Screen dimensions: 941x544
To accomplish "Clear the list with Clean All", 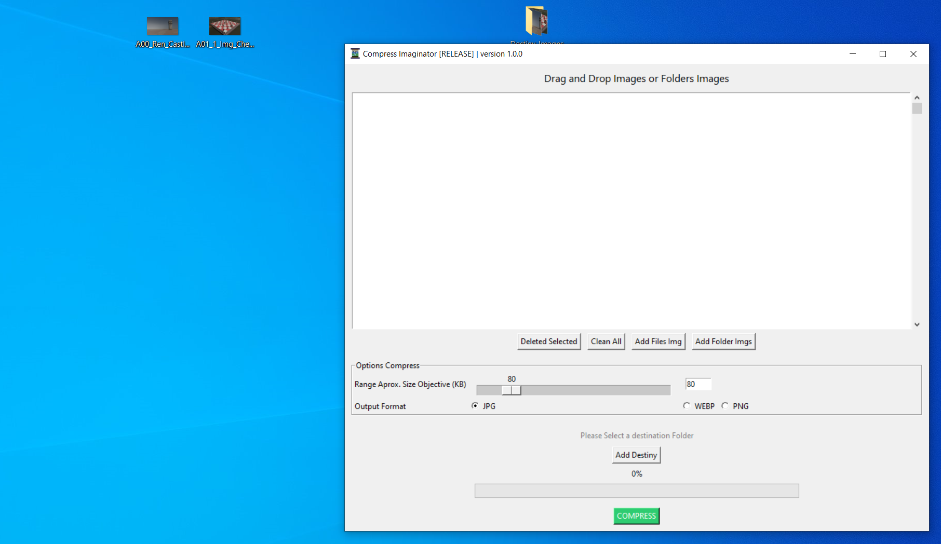I will (x=606, y=342).
